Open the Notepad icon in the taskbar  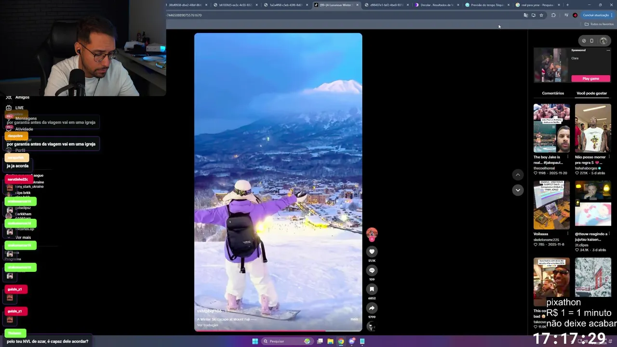pyautogui.click(x=362, y=341)
